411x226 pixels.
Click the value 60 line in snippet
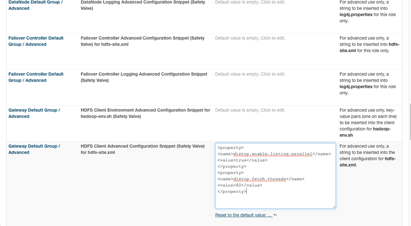[x=239, y=185]
